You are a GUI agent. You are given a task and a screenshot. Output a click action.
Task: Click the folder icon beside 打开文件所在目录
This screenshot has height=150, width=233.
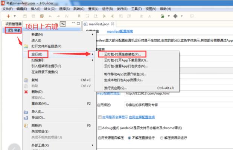point(26,46)
